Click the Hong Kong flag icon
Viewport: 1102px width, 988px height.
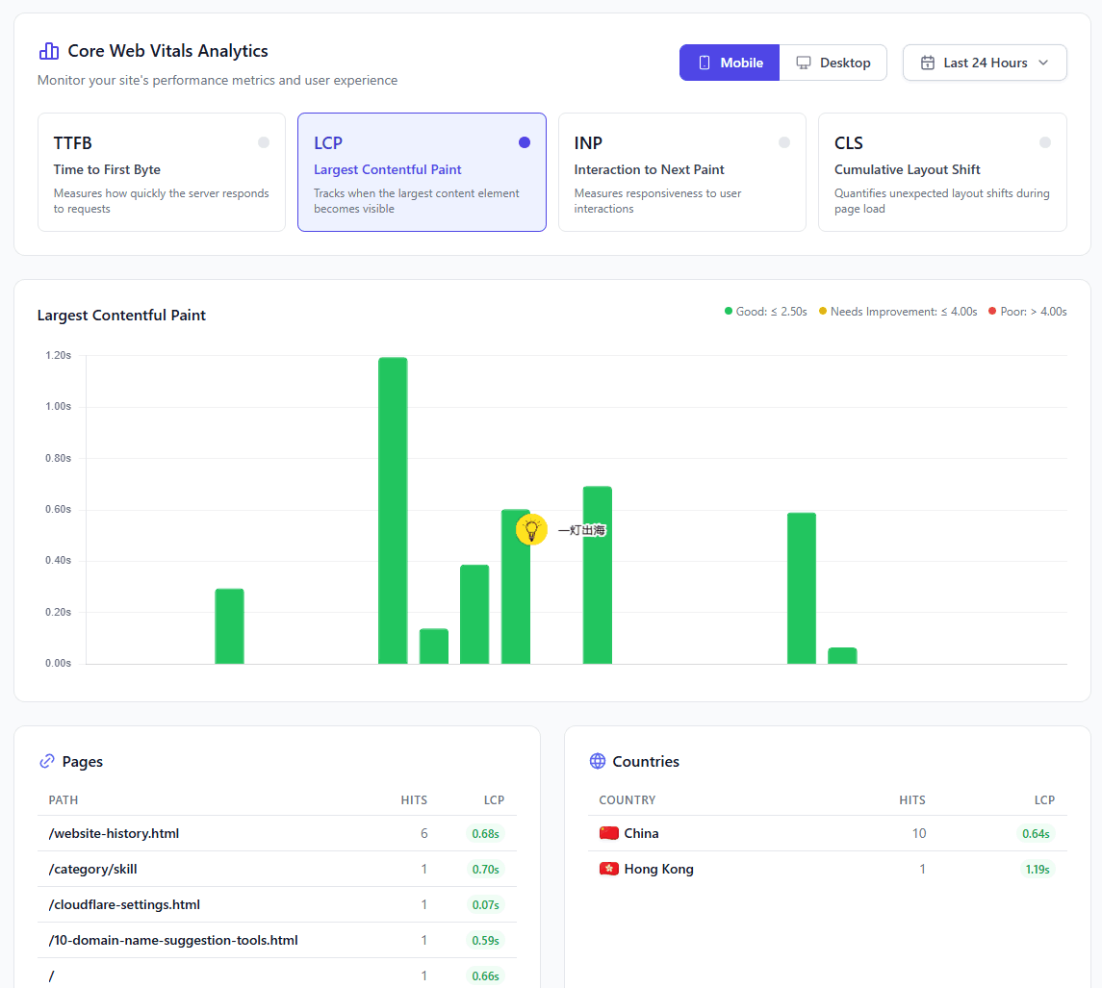(x=608, y=870)
